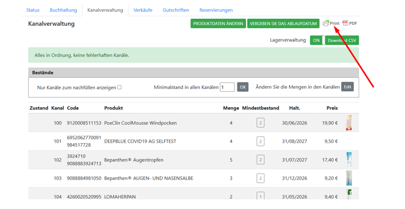Click the PDF export icon
This screenshot has width=405, height=209.
[345, 23]
